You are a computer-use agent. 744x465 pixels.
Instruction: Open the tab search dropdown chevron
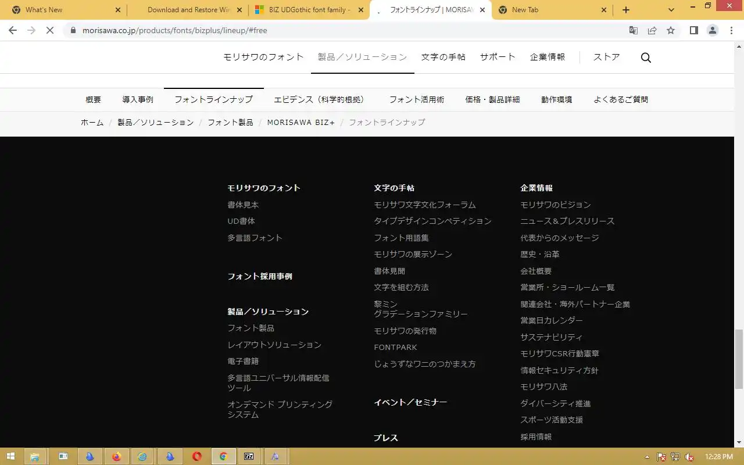671,10
